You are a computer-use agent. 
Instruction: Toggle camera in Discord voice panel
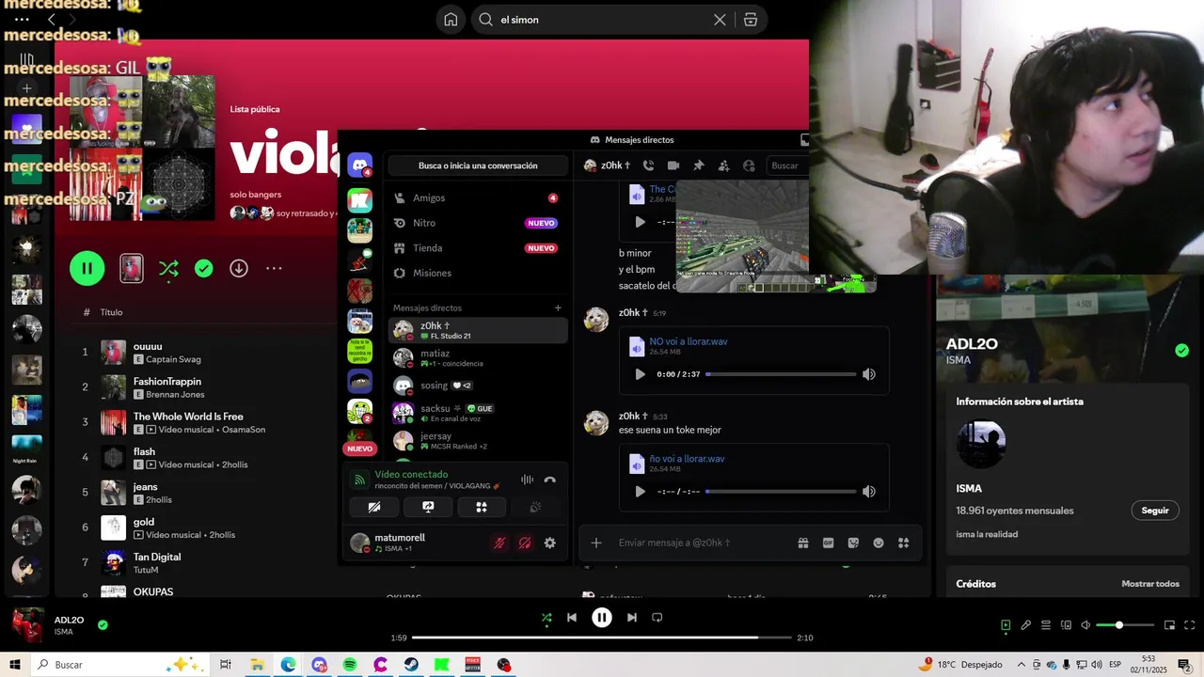373,507
